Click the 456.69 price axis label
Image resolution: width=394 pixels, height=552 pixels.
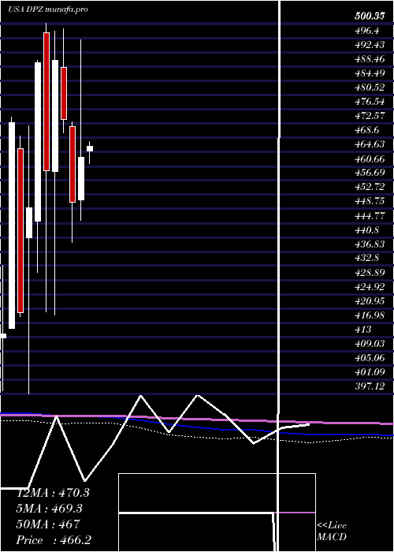pos(370,173)
